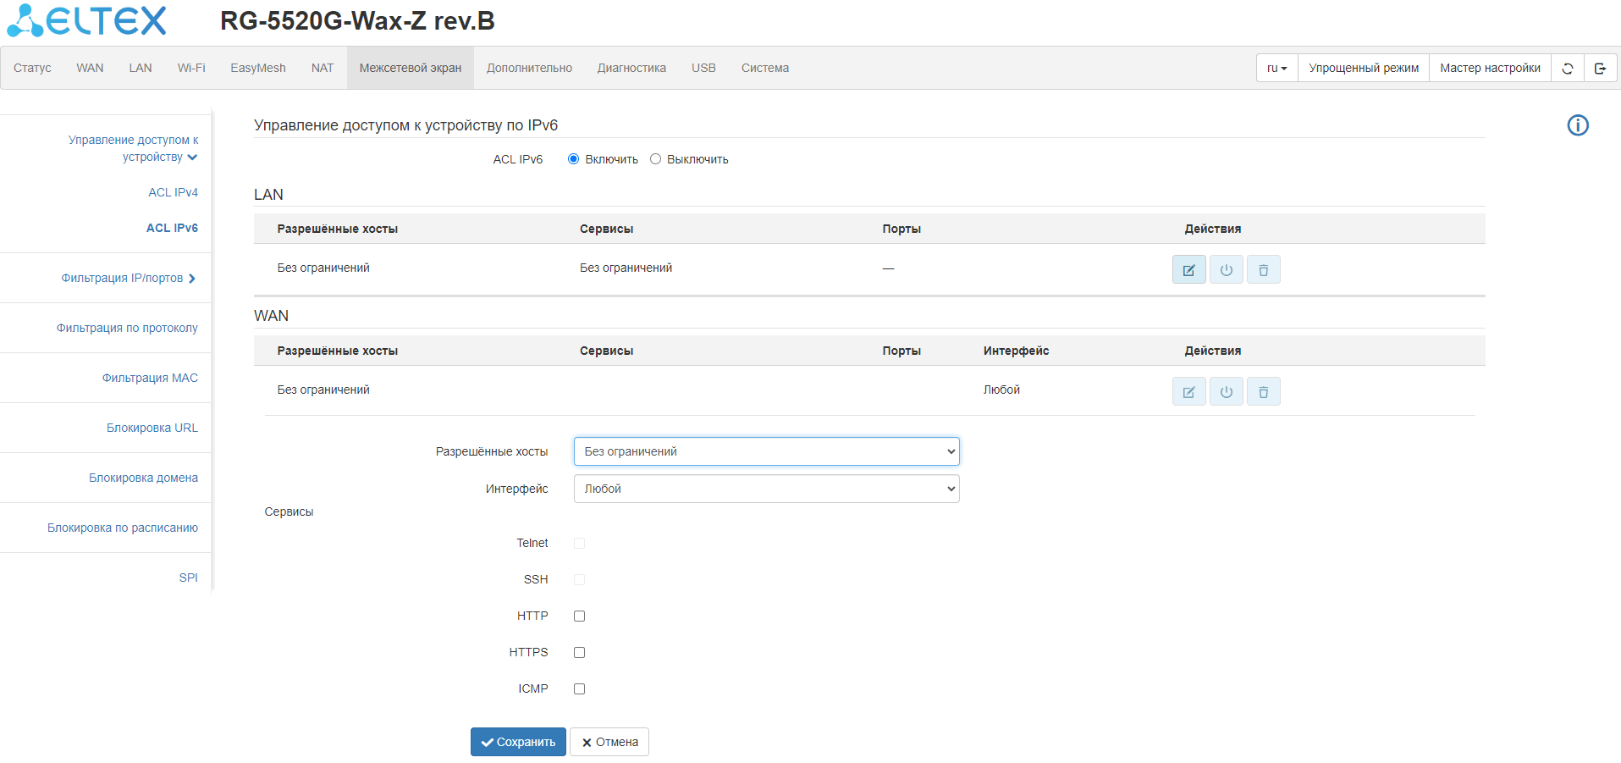The image size is (1621, 763).
Task: Click the logout icon in top bar
Action: pyautogui.click(x=1599, y=69)
